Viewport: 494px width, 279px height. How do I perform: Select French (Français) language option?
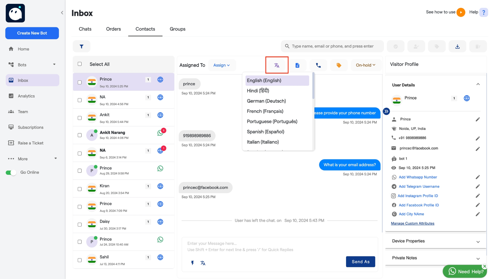[x=277, y=111]
